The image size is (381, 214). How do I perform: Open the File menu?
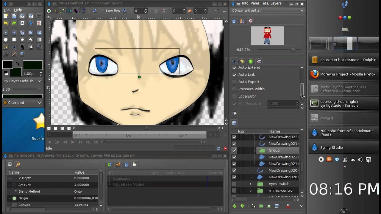[7, 10]
